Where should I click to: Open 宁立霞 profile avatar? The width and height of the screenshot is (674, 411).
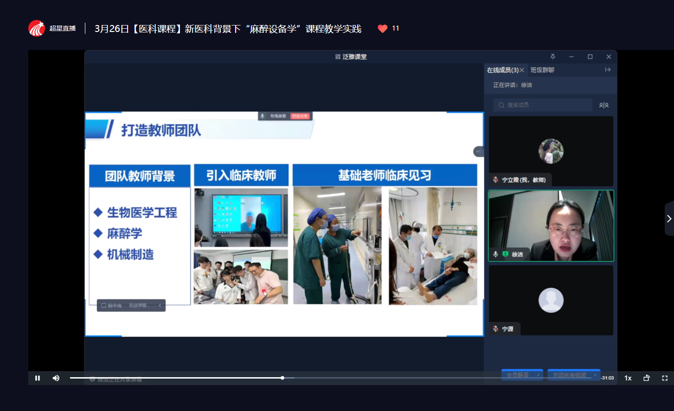[551, 151]
